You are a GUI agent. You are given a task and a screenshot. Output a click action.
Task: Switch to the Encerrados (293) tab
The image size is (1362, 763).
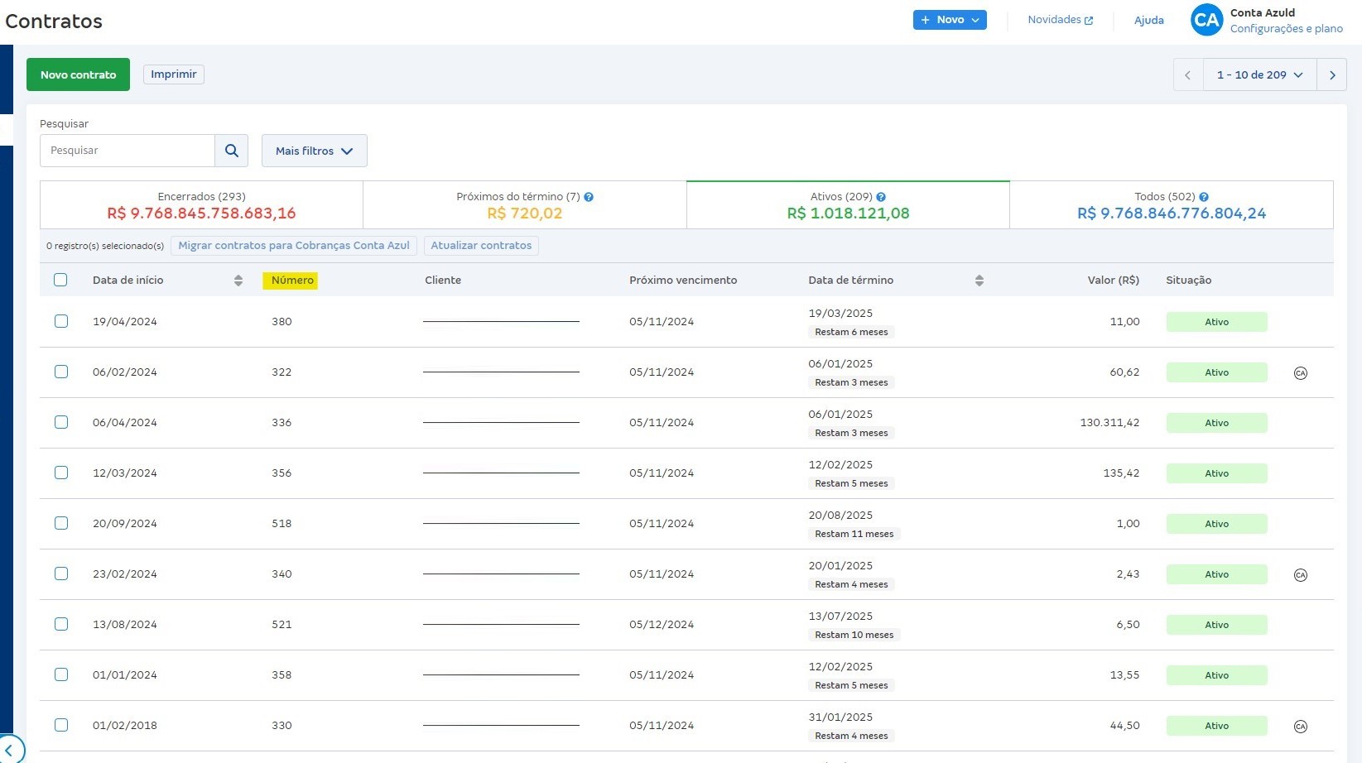[201, 205]
